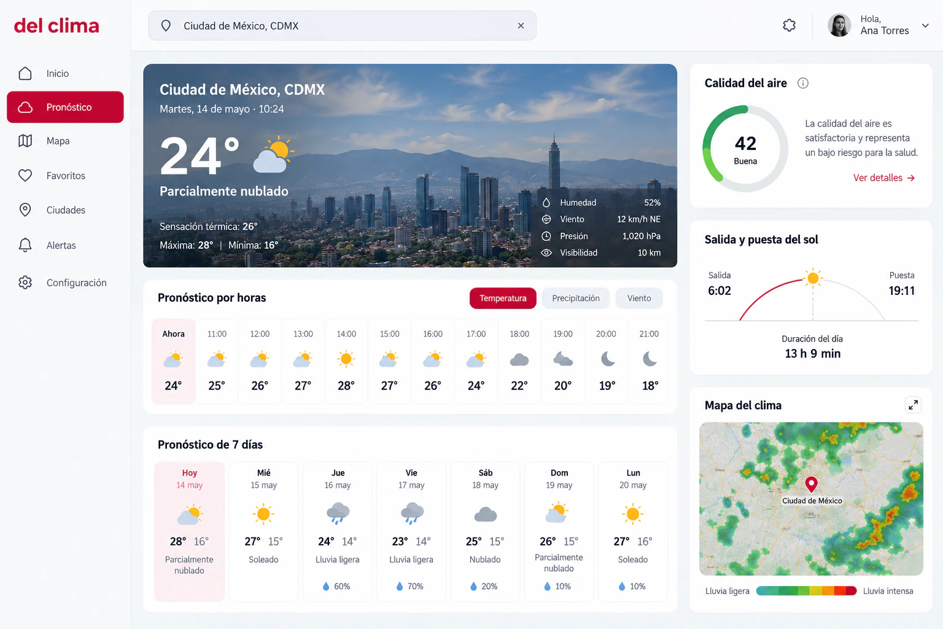Select the Lun 20 may forecast card
The height and width of the screenshot is (629, 943).
pyautogui.click(x=633, y=531)
